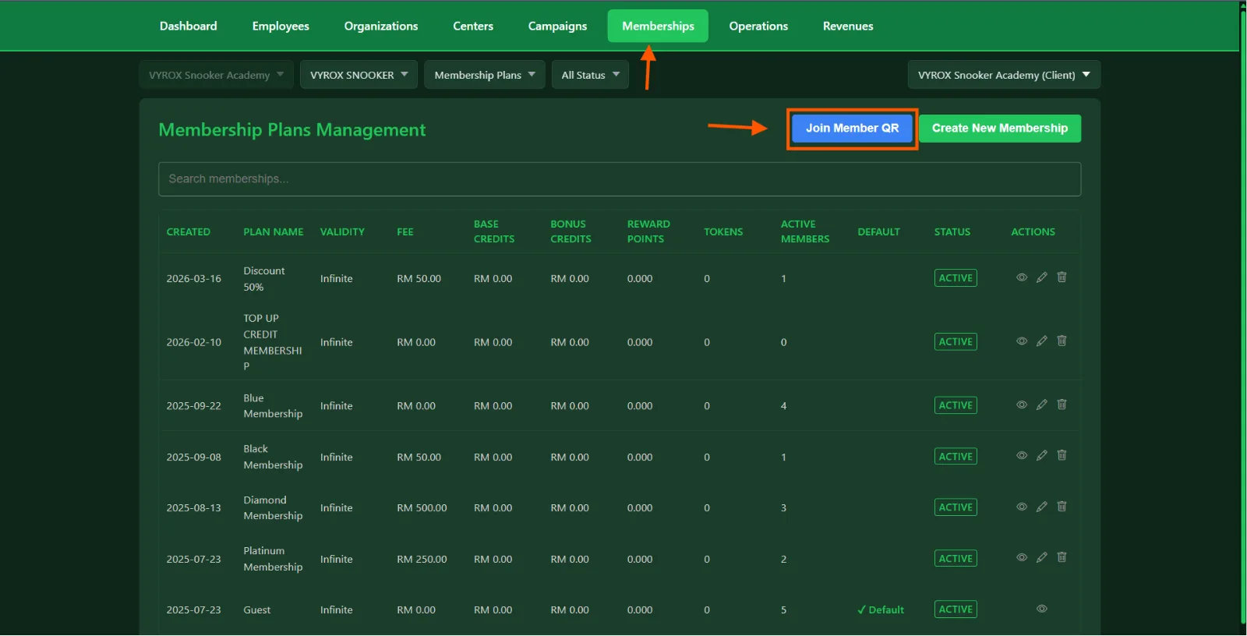Open the Operations tab
Viewport: 1247px width, 636px height.
pyautogui.click(x=758, y=26)
